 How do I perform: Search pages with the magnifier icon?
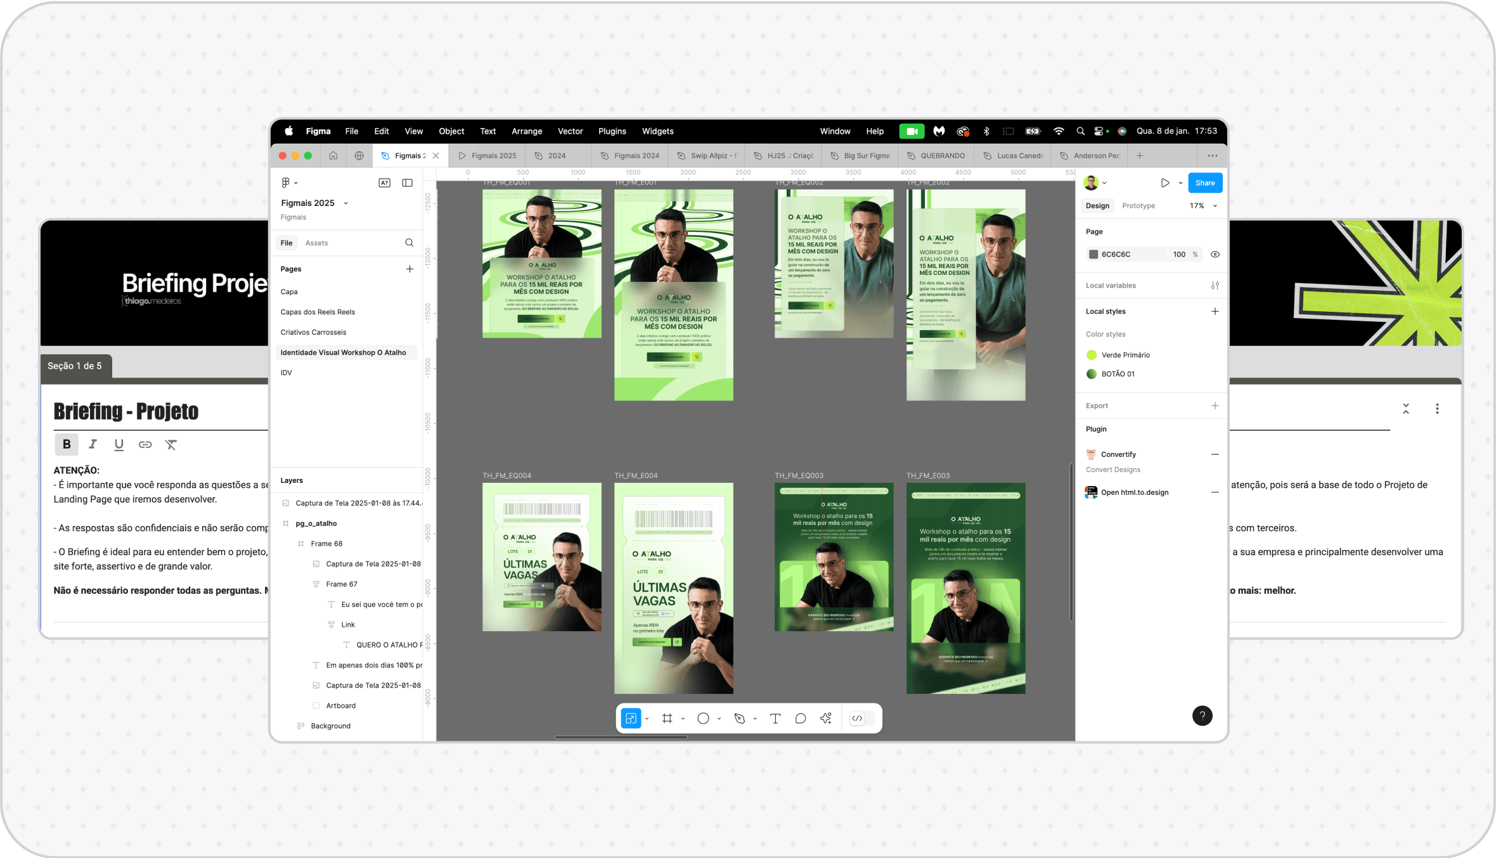point(409,243)
